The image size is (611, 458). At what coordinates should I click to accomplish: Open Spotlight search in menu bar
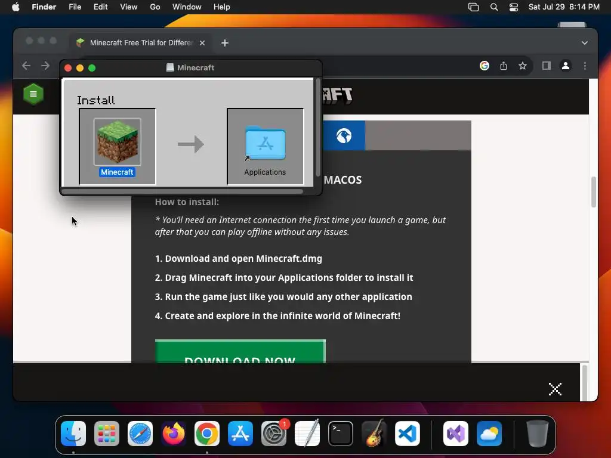point(494,7)
